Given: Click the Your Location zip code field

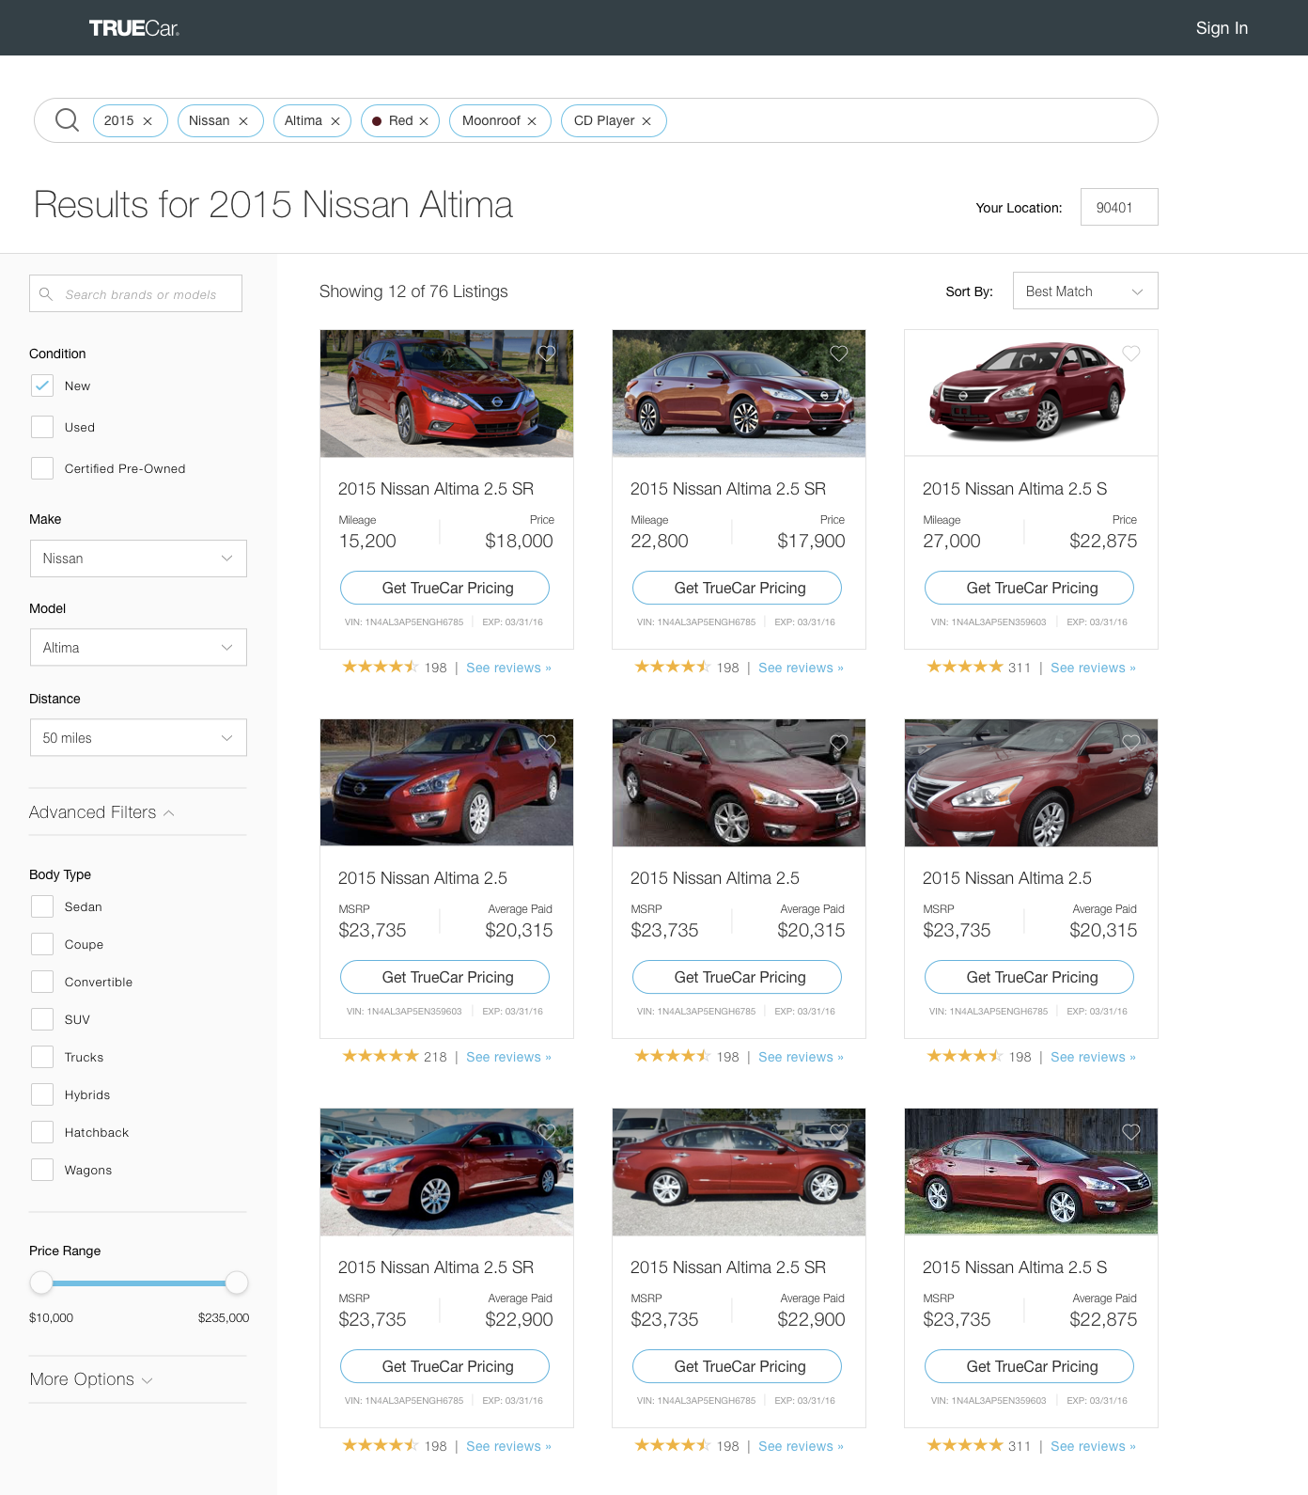Looking at the screenshot, I should pos(1119,207).
